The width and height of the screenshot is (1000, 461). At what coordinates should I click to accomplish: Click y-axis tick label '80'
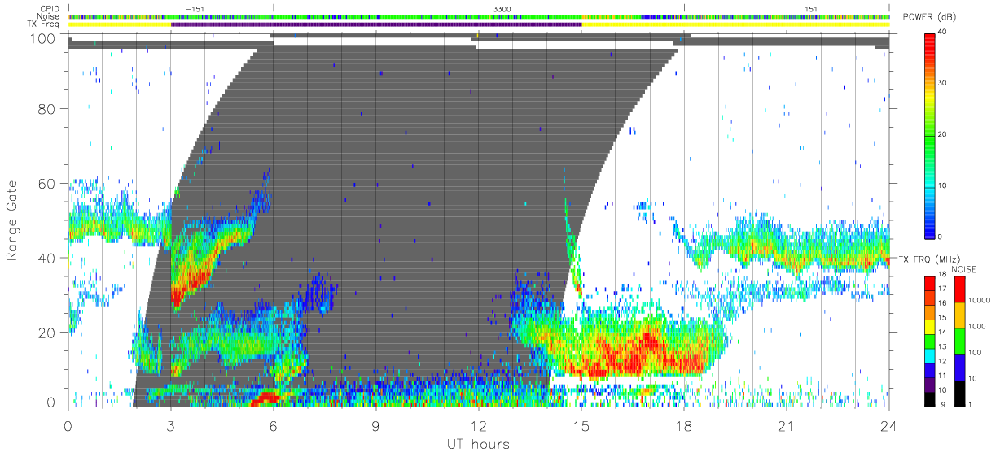[x=48, y=109]
